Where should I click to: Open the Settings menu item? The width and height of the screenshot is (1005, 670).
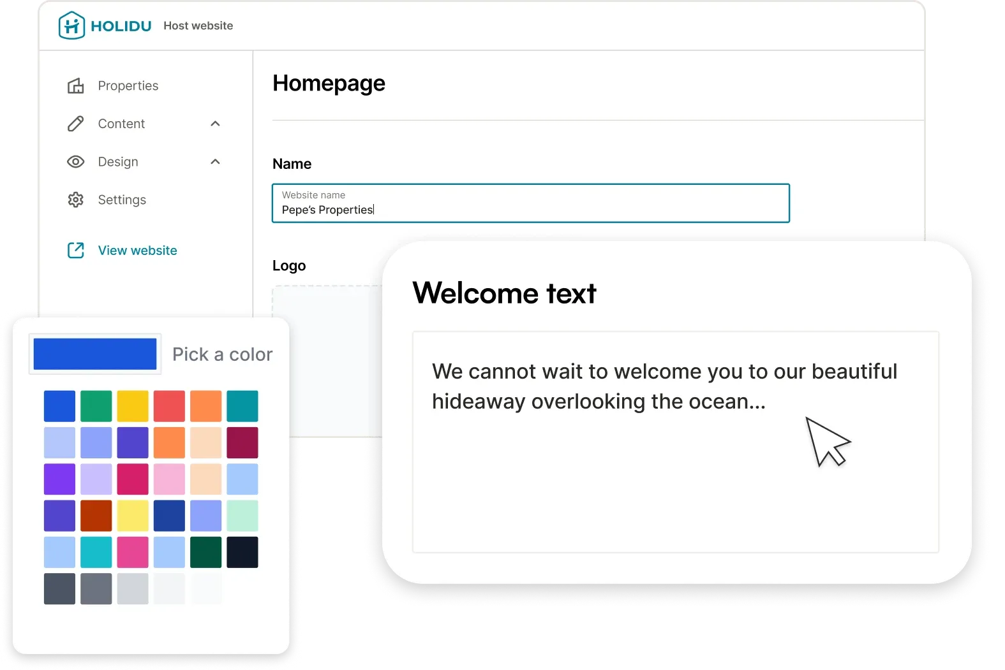[x=122, y=200]
